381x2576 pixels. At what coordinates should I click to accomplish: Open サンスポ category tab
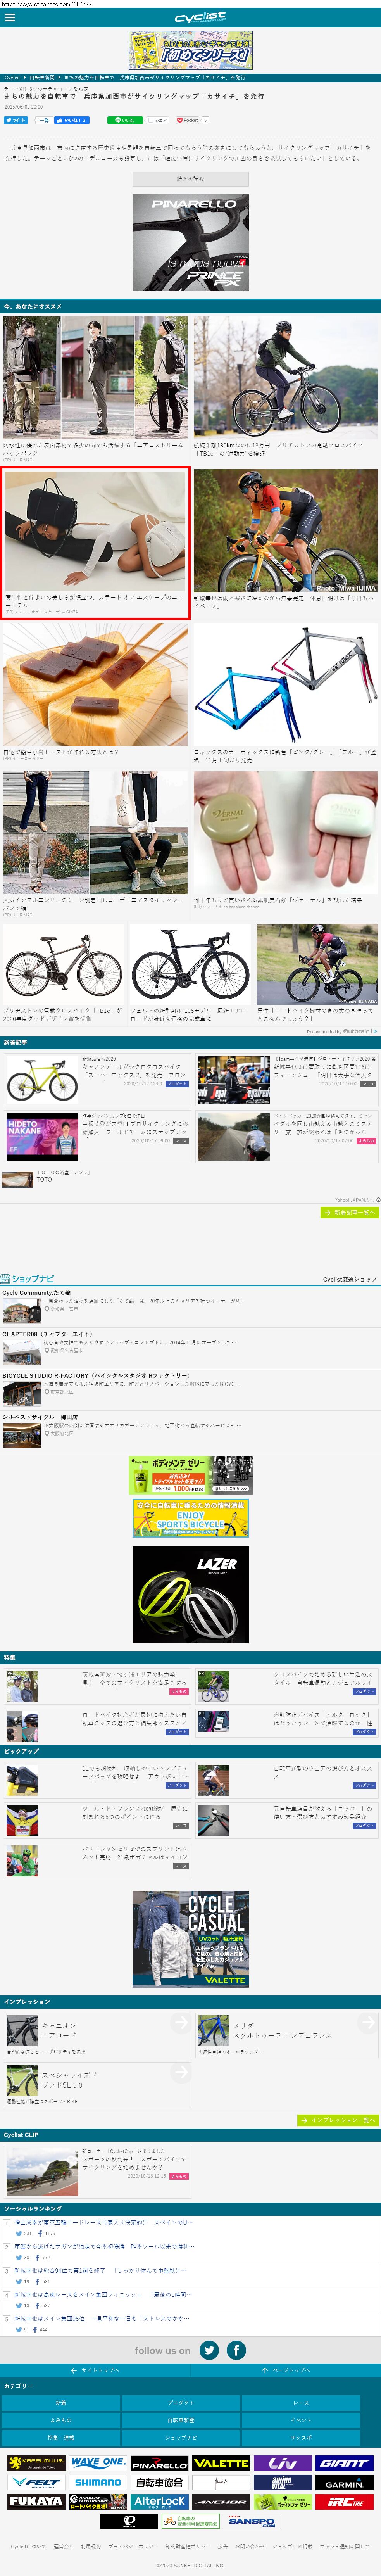301,2437
